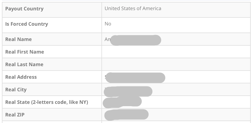The width and height of the screenshot is (251, 123).
Task: Click the redacted Real City value
Action: pyautogui.click(x=129, y=92)
